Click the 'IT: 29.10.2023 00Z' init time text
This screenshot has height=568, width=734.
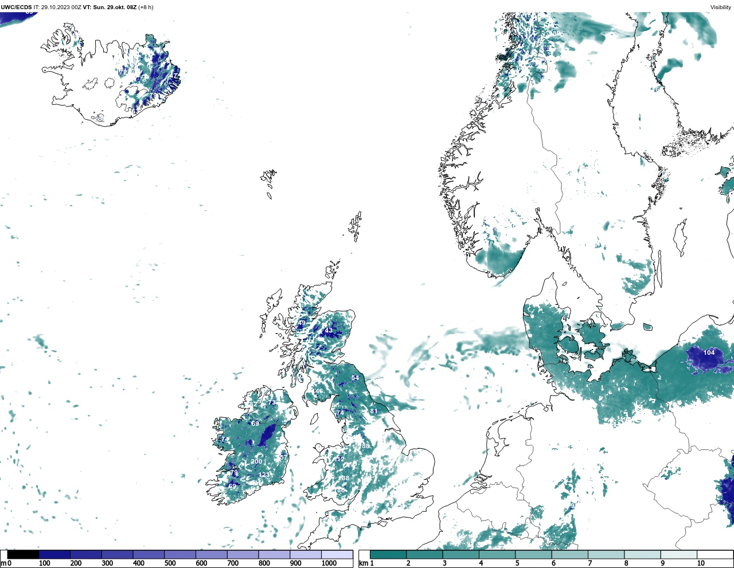(57, 7)
